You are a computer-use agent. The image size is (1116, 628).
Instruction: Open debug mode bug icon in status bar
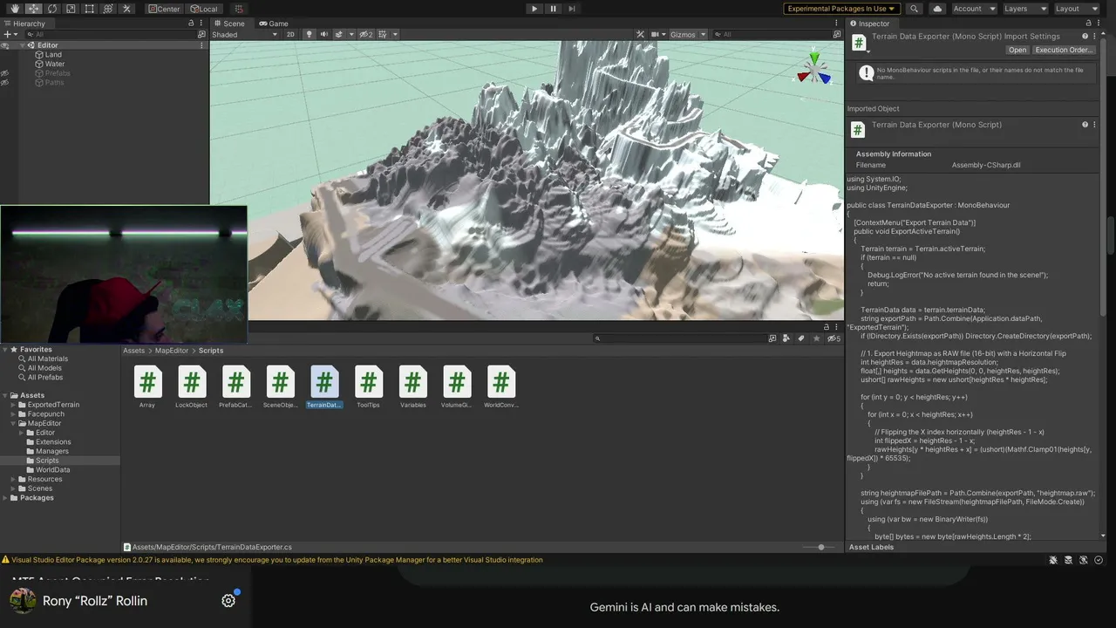[x=1053, y=560]
